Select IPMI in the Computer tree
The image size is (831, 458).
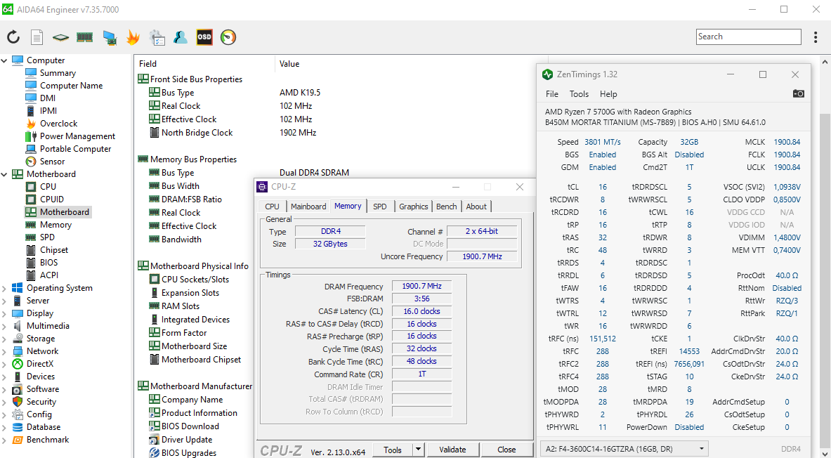pyautogui.click(x=48, y=111)
